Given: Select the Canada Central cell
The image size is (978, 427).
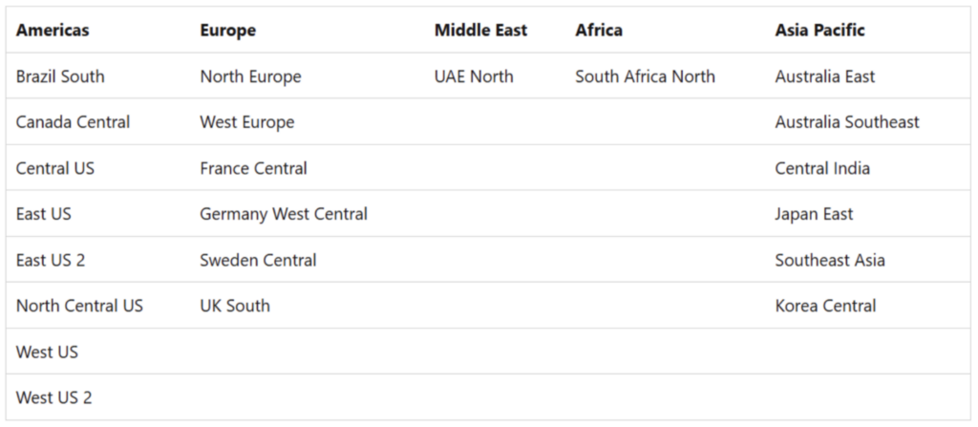Looking at the screenshot, I should (73, 121).
